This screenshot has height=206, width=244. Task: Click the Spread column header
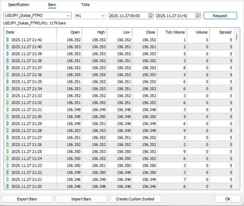221,32
